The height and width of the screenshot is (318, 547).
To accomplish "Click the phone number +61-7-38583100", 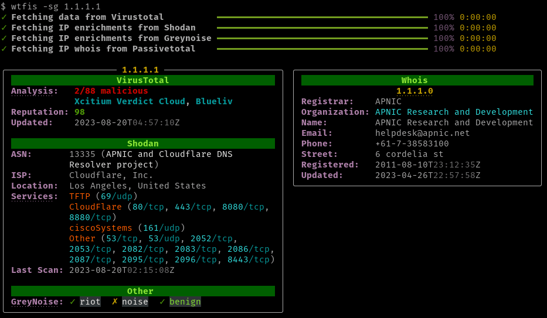I will [x=412, y=143].
